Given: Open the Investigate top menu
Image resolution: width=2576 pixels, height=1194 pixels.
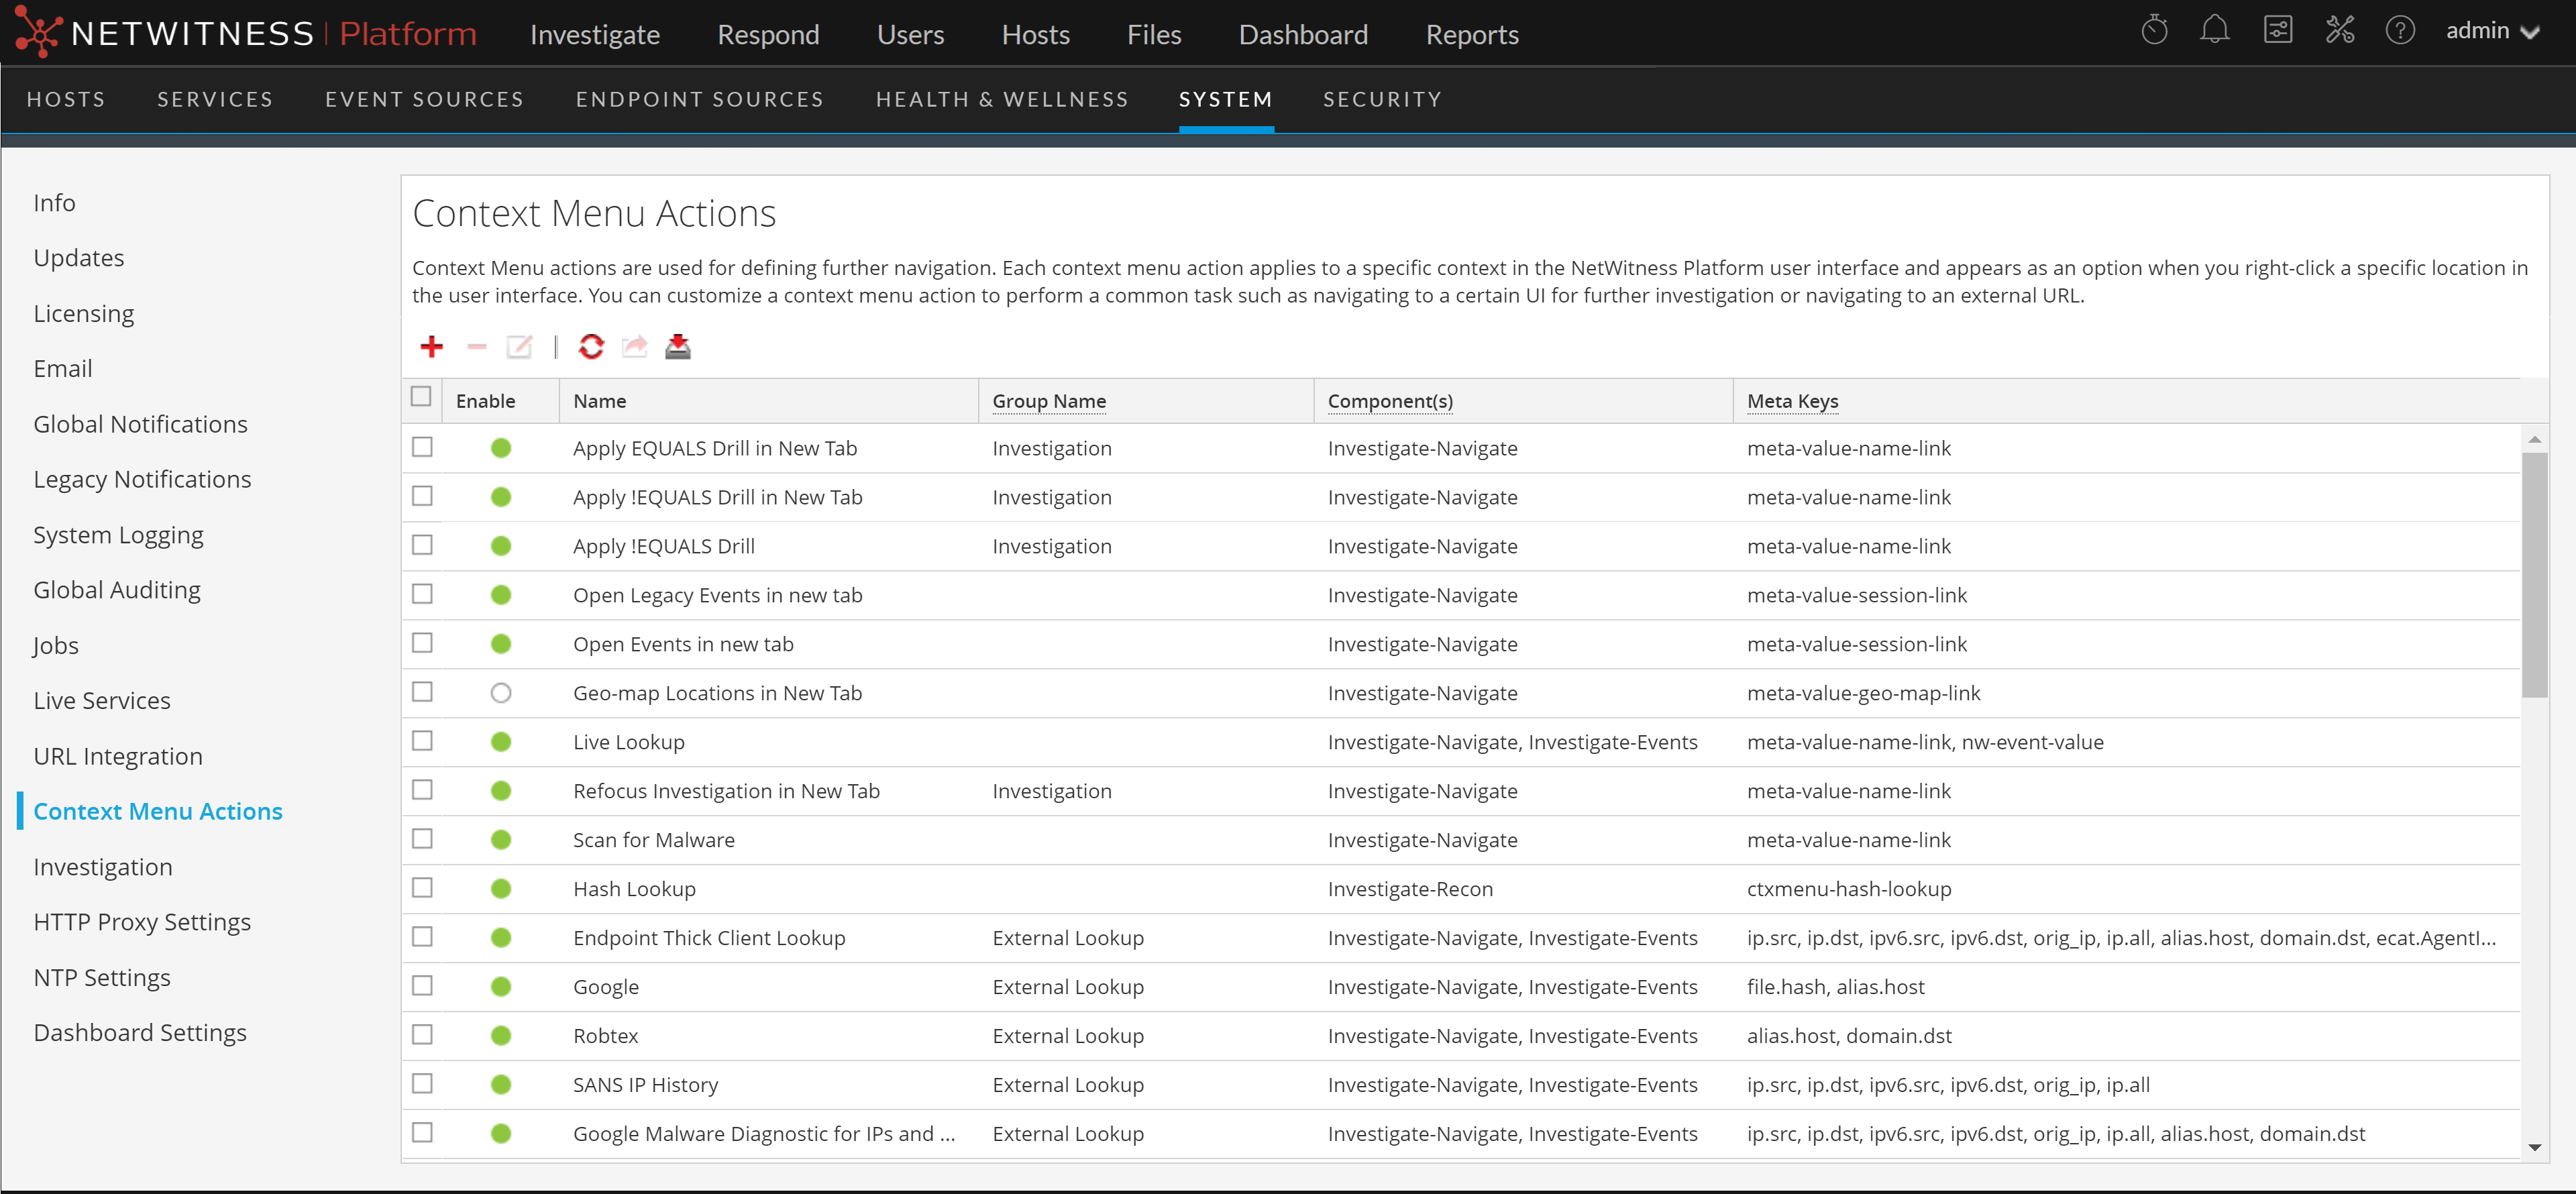Looking at the screenshot, I should [594, 35].
